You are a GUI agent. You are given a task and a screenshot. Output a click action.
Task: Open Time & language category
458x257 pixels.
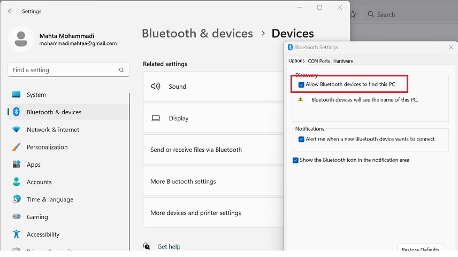pyautogui.click(x=68, y=199)
